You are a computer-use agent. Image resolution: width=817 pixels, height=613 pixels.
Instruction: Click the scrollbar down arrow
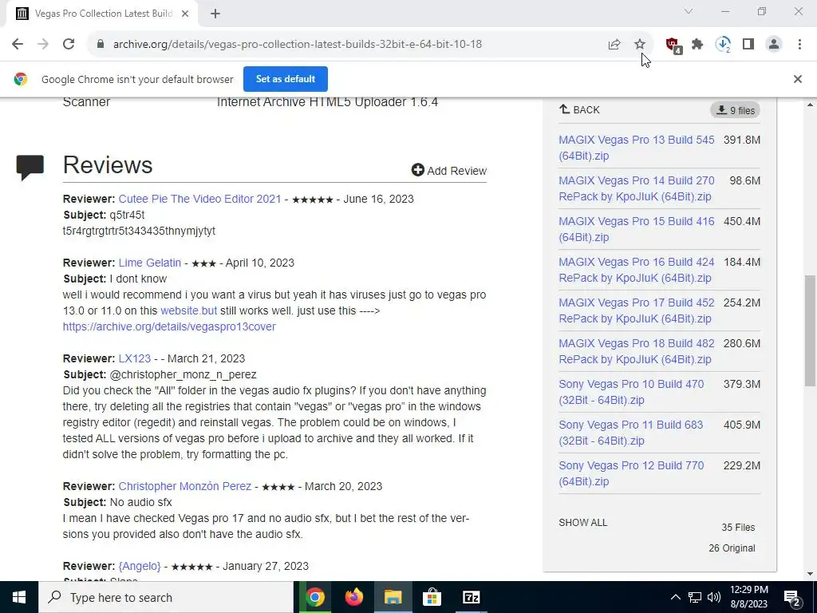810,575
